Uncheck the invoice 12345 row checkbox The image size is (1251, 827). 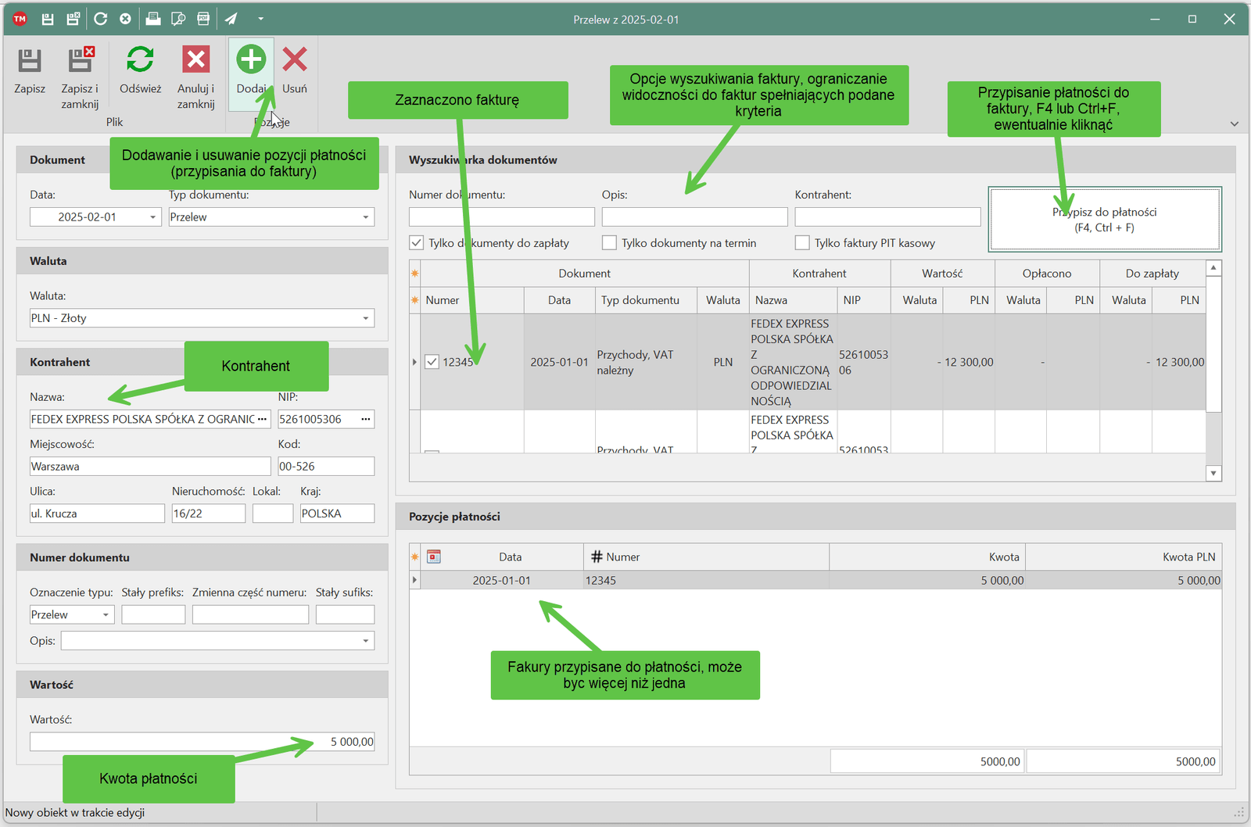pos(432,362)
